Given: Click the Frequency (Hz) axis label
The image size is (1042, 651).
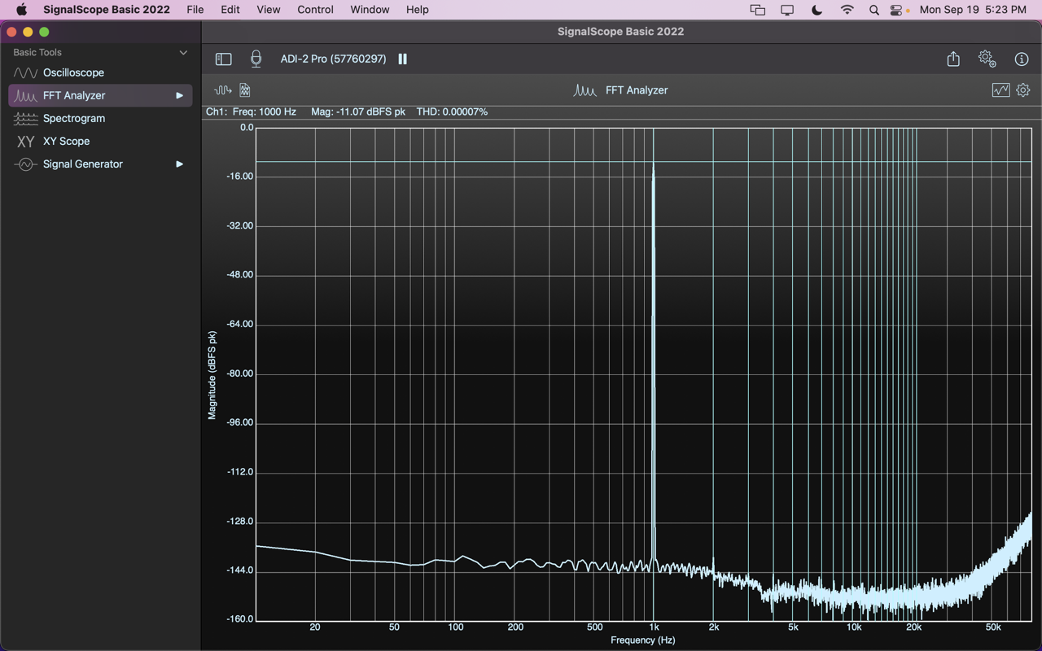Looking at the screenshot, I should pyautogui.click(x=643, y=640).
